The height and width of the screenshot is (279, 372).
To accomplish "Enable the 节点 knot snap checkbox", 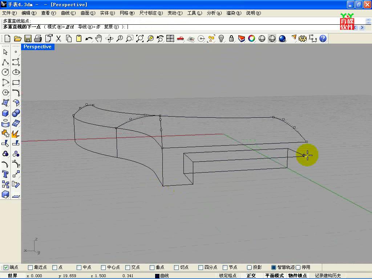I will 225,267.
